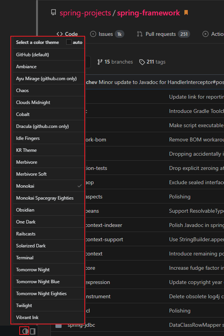Open the spring-framework repository link

coord(149,13)
